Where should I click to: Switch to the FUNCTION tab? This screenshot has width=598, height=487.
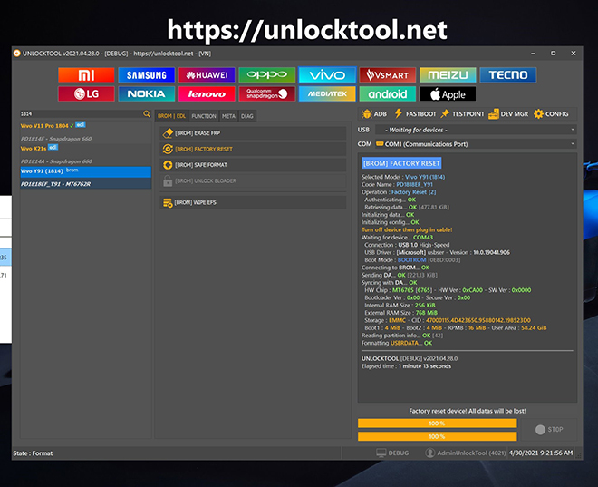204,116
